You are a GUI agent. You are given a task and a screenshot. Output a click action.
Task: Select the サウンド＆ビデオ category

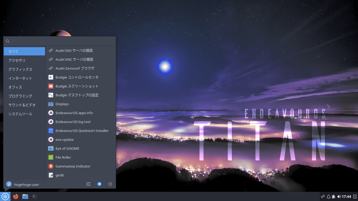[x=24, y=105]
